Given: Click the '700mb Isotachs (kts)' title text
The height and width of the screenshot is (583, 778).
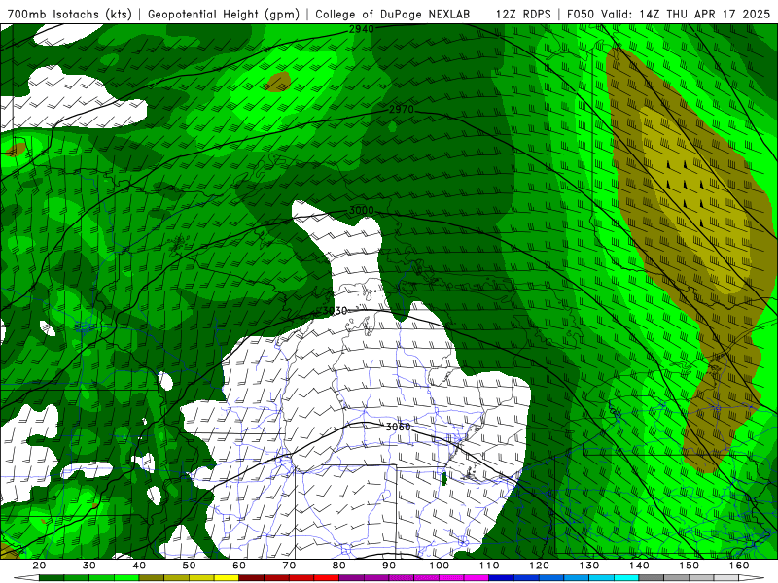Looking at the screenshot, I should [x=69, y=14].
